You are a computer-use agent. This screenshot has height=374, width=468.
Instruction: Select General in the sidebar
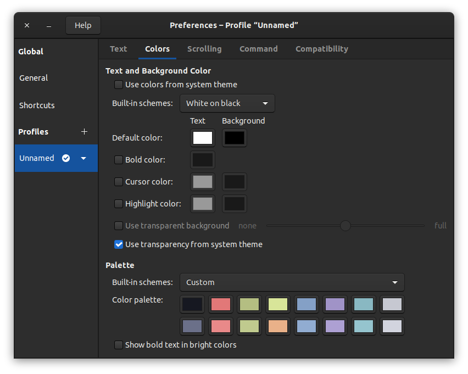click(x=33, y=77)
